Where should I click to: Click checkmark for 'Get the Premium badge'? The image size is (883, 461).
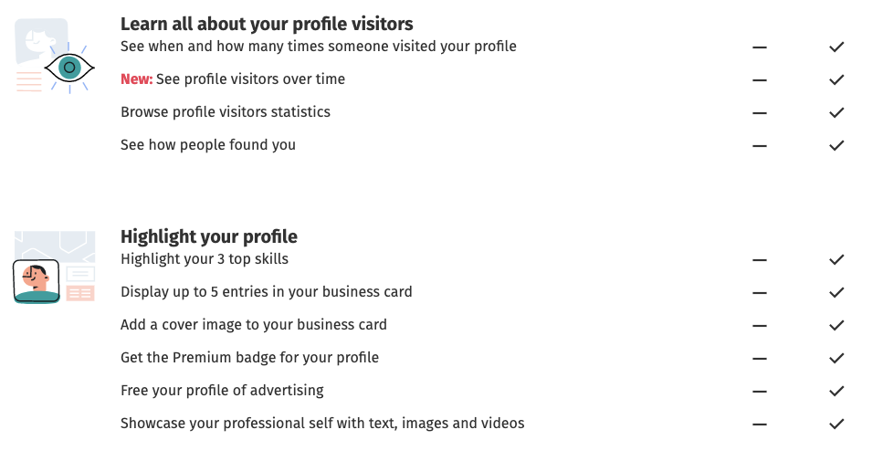tap(836, 358)
